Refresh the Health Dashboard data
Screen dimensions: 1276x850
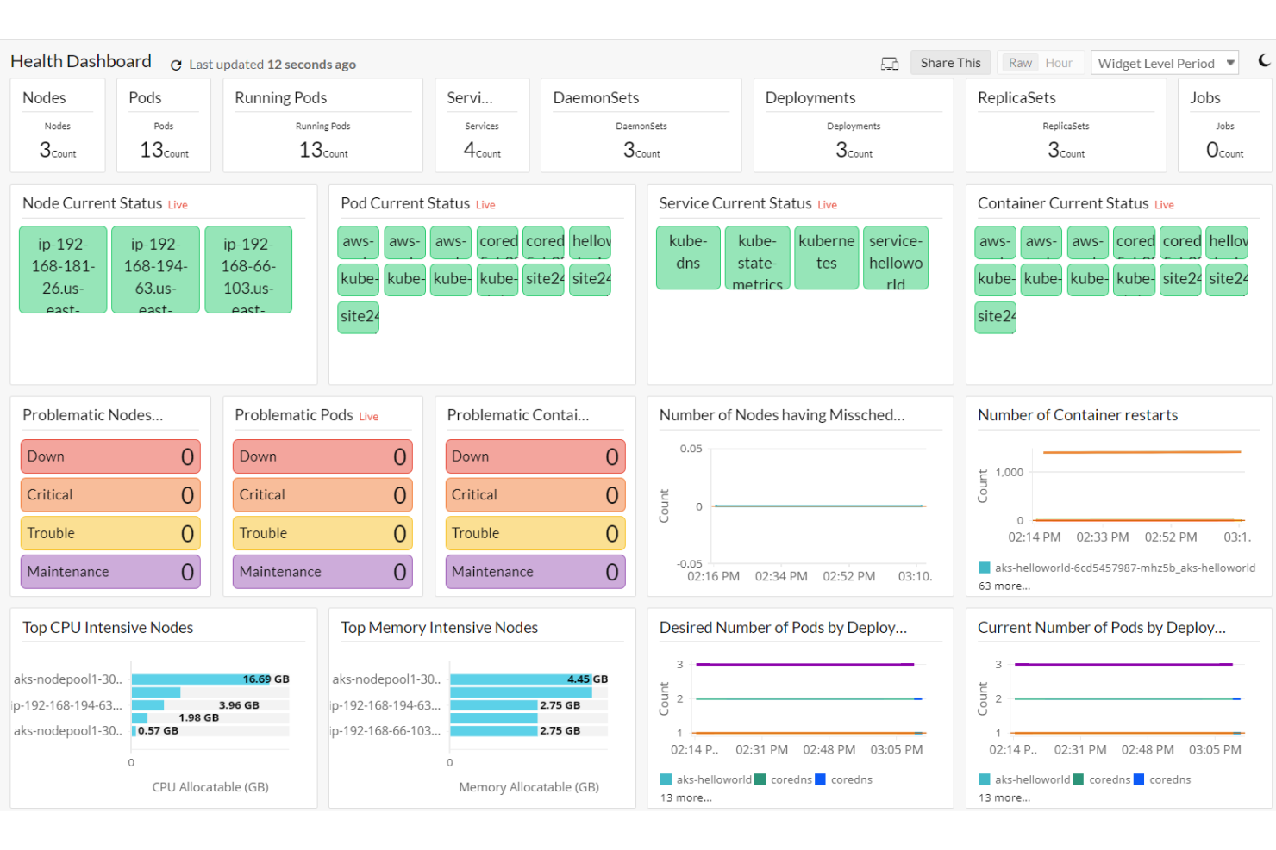(x=176, y=64)
